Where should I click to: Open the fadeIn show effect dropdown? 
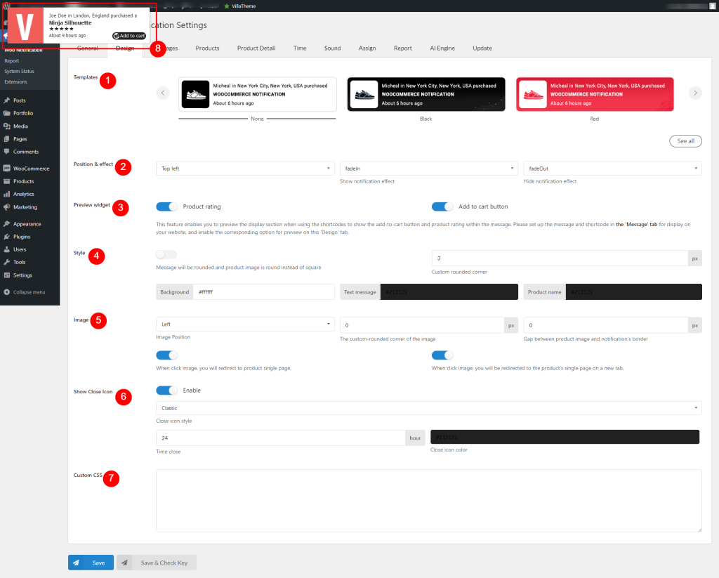click(429, 169)
